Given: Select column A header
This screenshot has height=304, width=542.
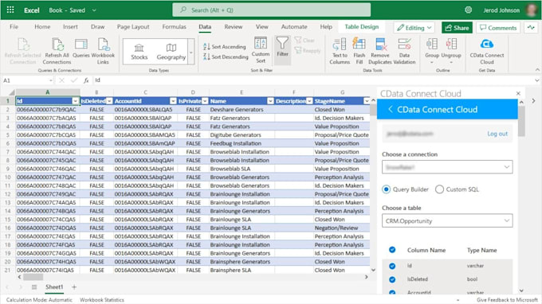Looking at the screenshot, I should (48, 92).
